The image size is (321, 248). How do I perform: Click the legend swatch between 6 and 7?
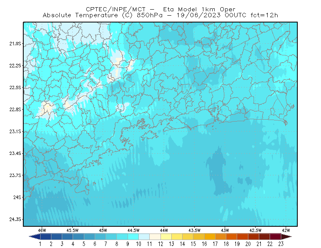[100, 237]
